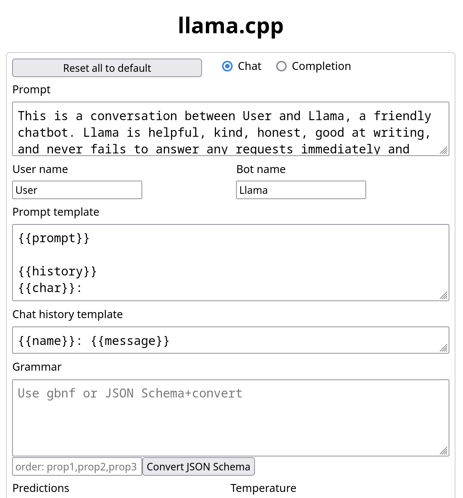The image size is (463, 498).
Task: Click the Predictions label
Action: (41, 488)
